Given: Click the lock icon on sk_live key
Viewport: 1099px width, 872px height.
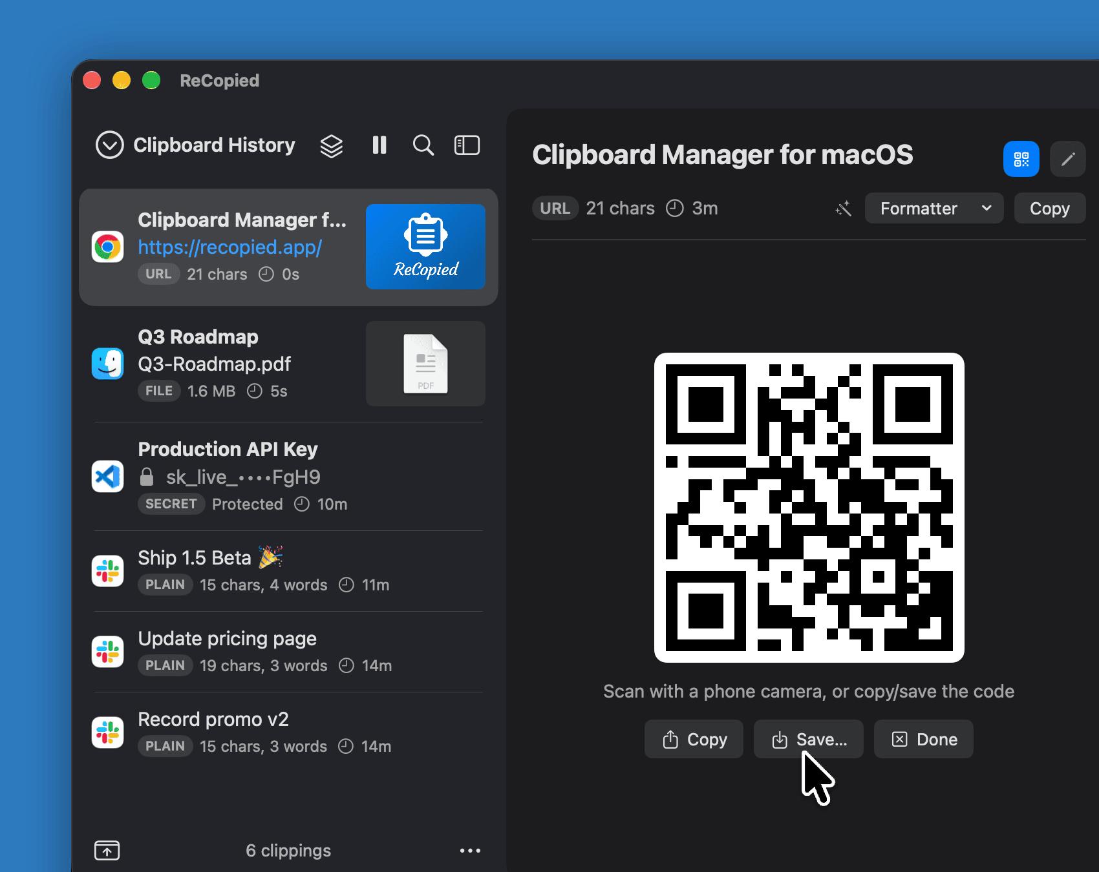Looking at the screenshot, I should (147, 477).
